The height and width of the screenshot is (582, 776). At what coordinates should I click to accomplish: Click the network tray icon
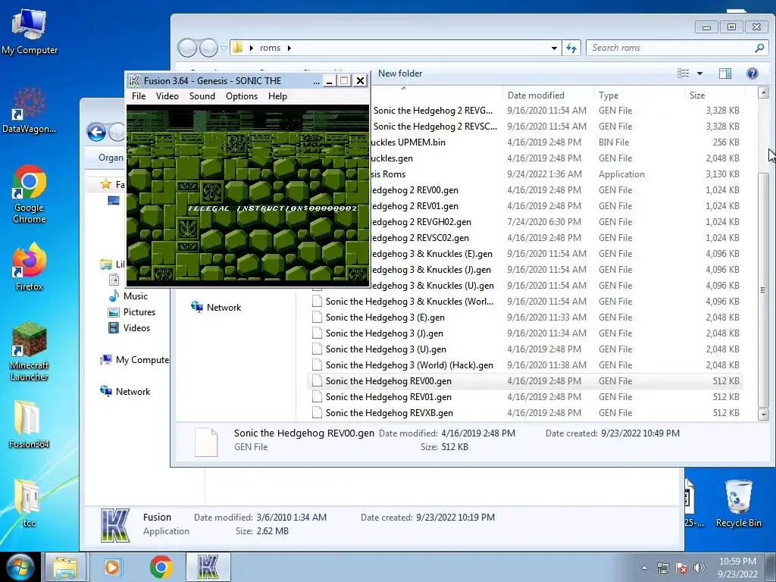[662, 568]
